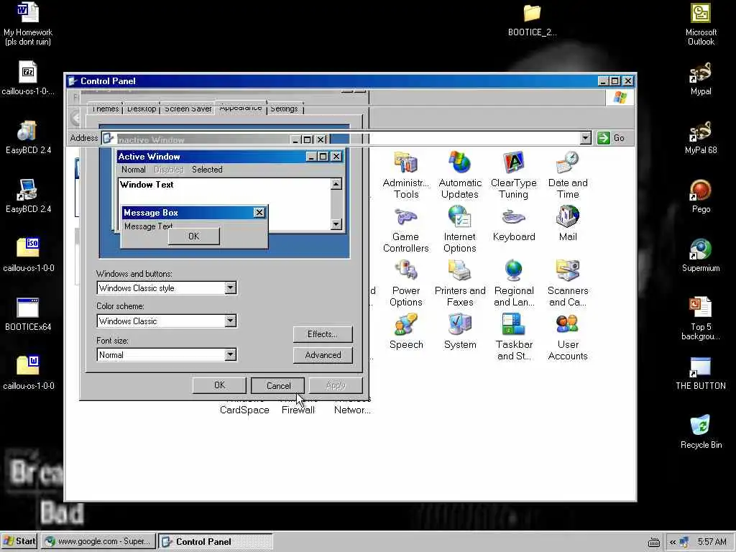Open Speech settings icon

[x=405, y=331]
